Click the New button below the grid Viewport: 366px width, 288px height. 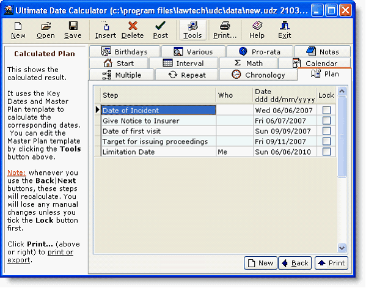(260, 263)
